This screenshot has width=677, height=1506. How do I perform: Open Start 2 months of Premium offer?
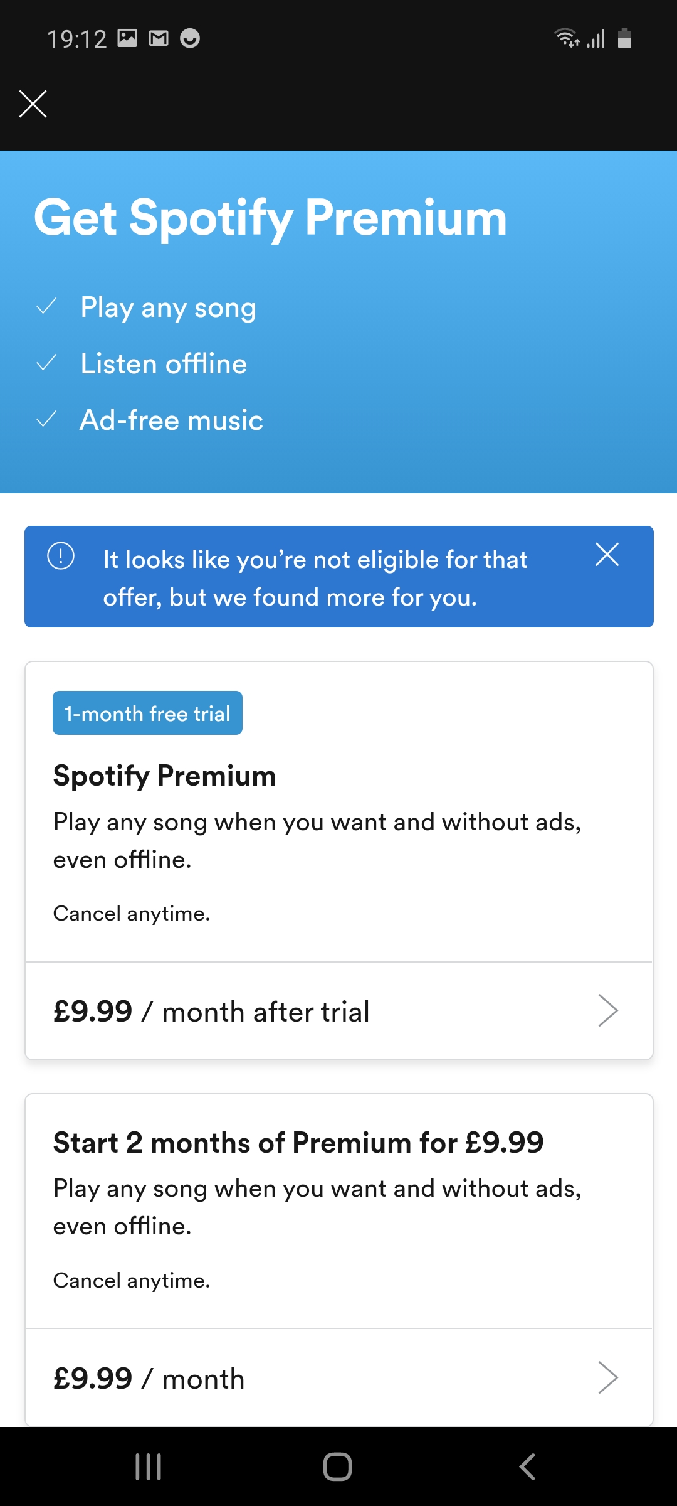pos(298,1143)
